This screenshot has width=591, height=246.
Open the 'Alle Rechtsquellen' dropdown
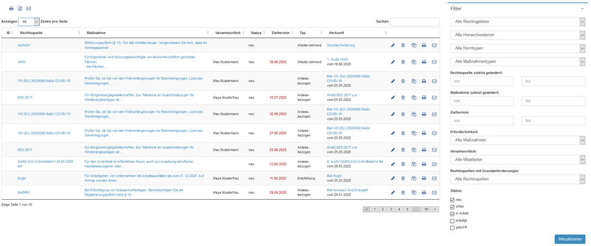518,179
